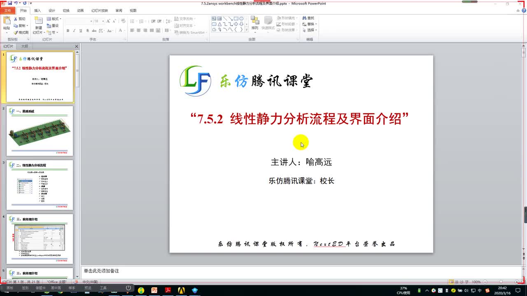527x296 pixels.
Task: Click the Text Direction (文字方向) button
Action: point(184,18)
